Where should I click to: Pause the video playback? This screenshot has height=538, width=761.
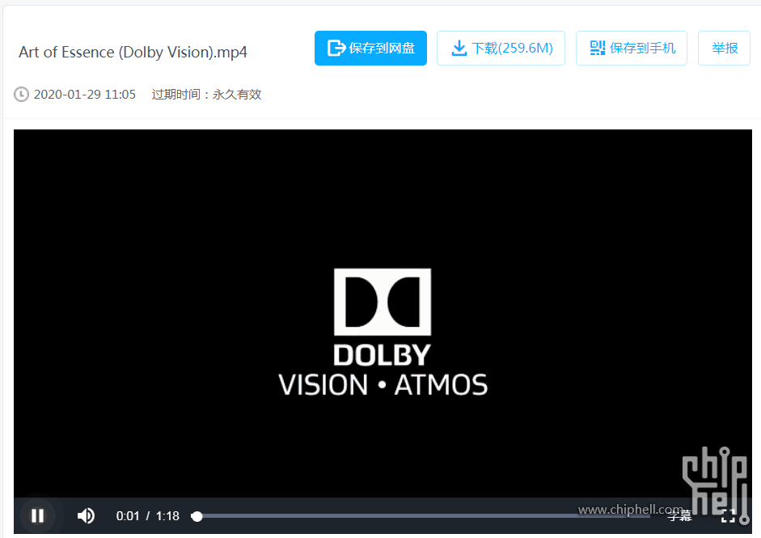[x=37, y=515]
